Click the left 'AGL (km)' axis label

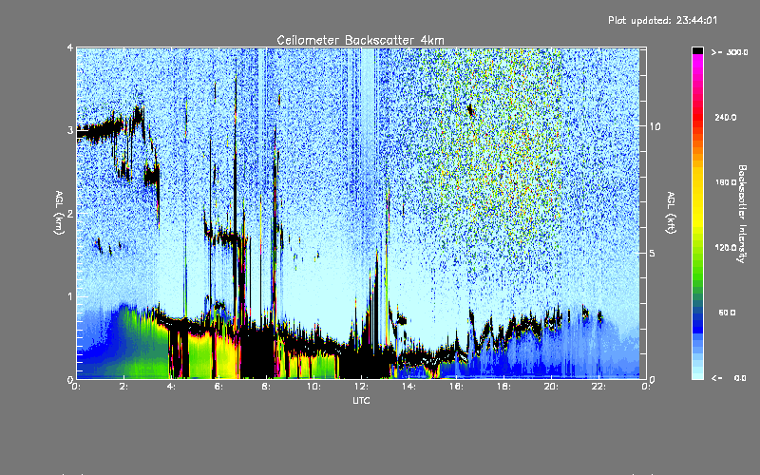coord(59,213)
